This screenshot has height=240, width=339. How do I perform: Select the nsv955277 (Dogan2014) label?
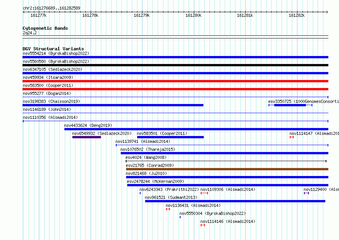47,93
